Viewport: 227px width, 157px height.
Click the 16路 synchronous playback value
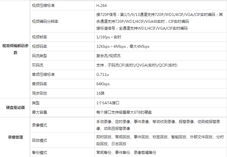tap(100, 93)
